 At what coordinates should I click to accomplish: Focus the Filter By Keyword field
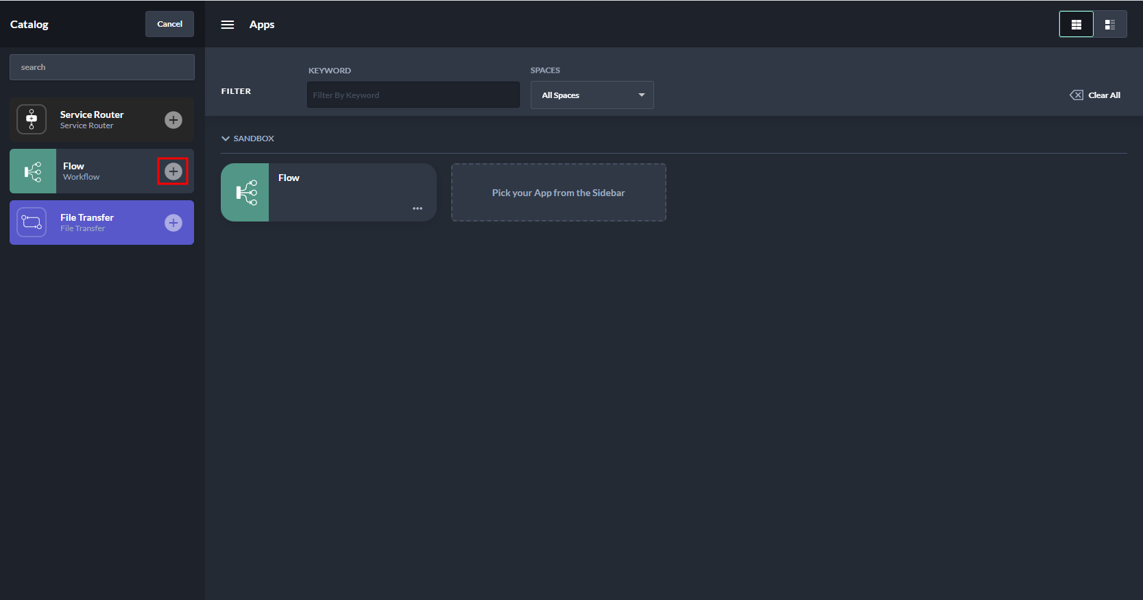(x=413, y=95)
